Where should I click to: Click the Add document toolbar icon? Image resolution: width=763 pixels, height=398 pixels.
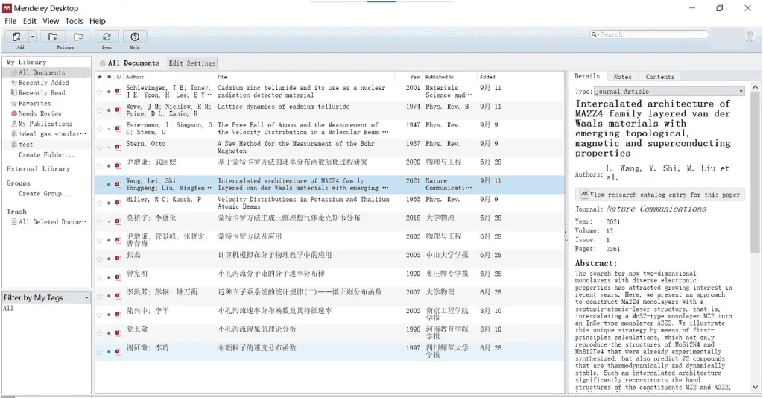pyautogui.click(x=16, y=37)
